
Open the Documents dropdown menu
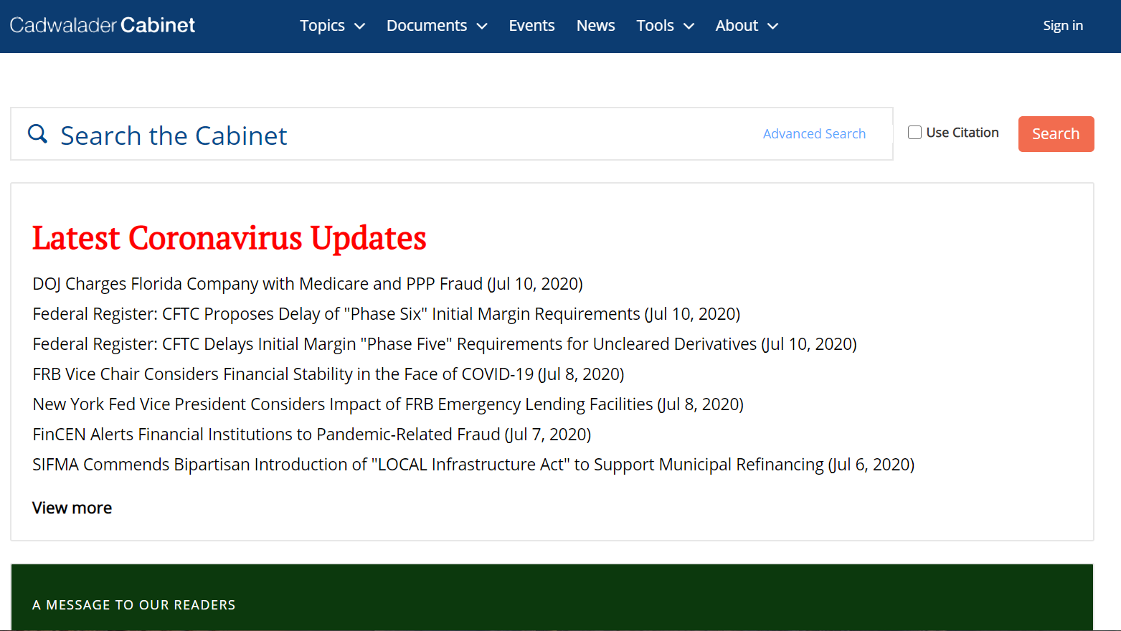point(436,26)
